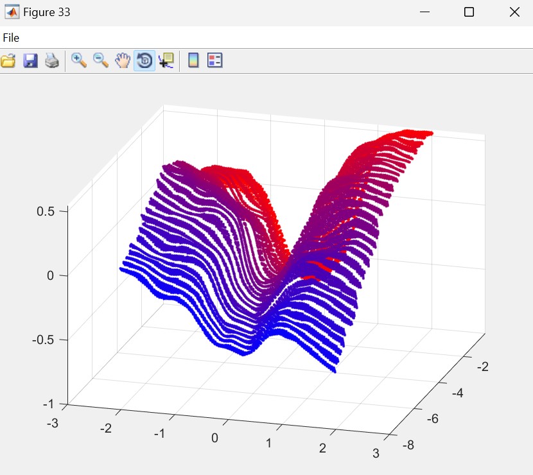This screenshot has width=533, height=475.
Task: Toggle off the Rotate 3D tool
Action: [144, 61]
